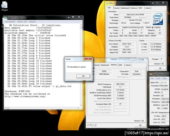Switch to Mainboard tab in front CPU-Z window
The height and width of the screenshot is (136, 170).
pos(105,65)
